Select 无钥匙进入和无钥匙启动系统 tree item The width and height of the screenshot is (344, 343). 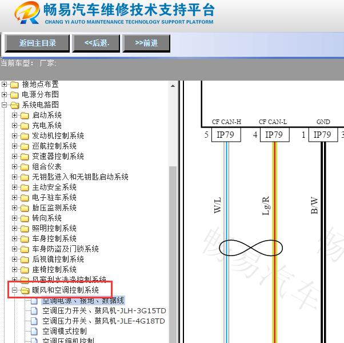point(81,177)
